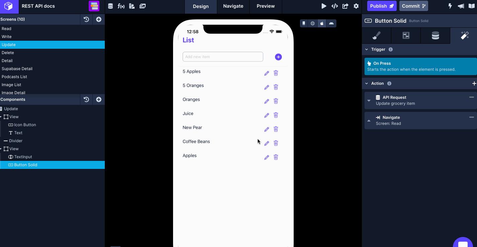Select the Image List screen
Screen dimensions: 477x247
[x=52, y=85]
